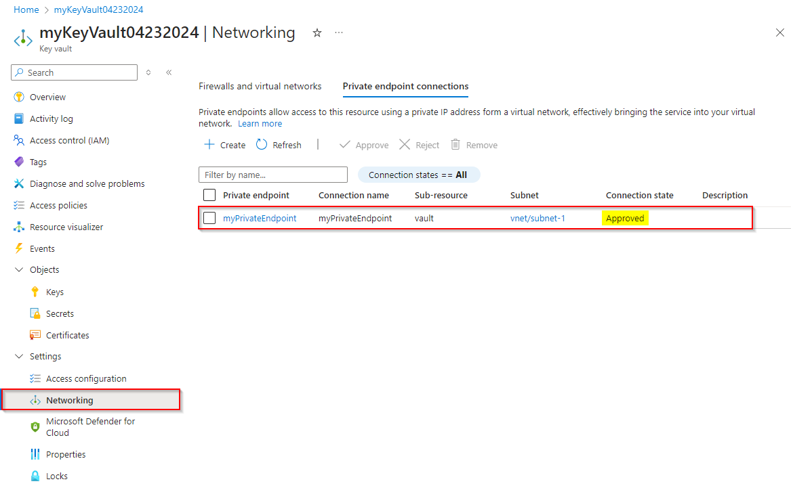The width and height of the screenshot is (793, 488).
Task: Click the vnet/subnet-1 link
Action: click(537, 218)
